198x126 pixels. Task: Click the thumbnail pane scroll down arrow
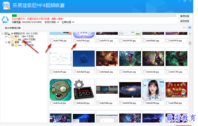190,121
